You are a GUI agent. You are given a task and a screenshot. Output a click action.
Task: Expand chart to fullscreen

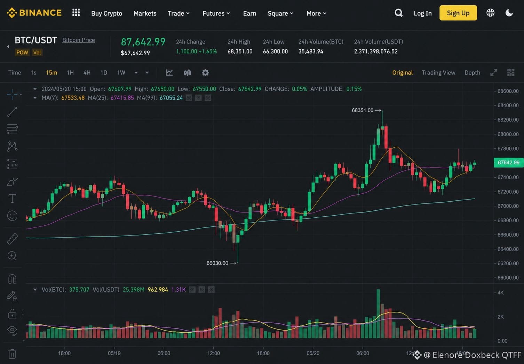494,72
